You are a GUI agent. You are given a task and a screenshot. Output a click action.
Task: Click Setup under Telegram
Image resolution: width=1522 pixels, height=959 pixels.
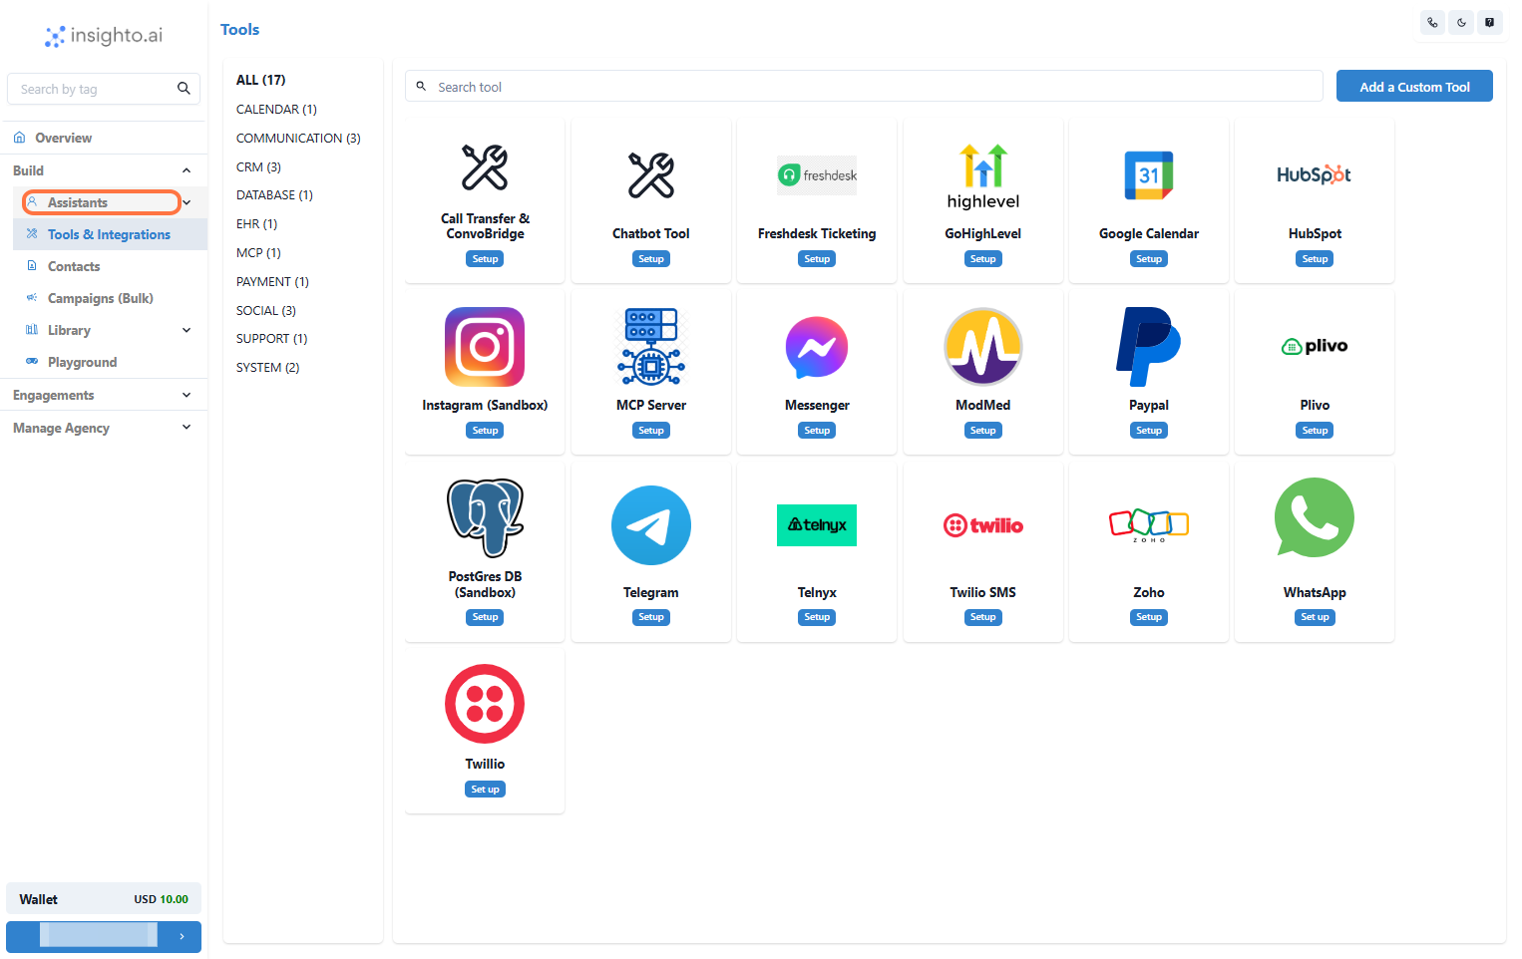[651, 617]
